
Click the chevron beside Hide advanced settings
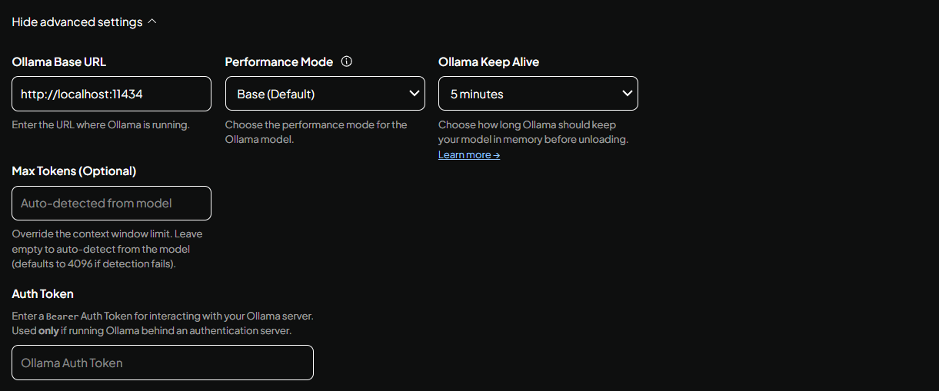click(152, 22)
